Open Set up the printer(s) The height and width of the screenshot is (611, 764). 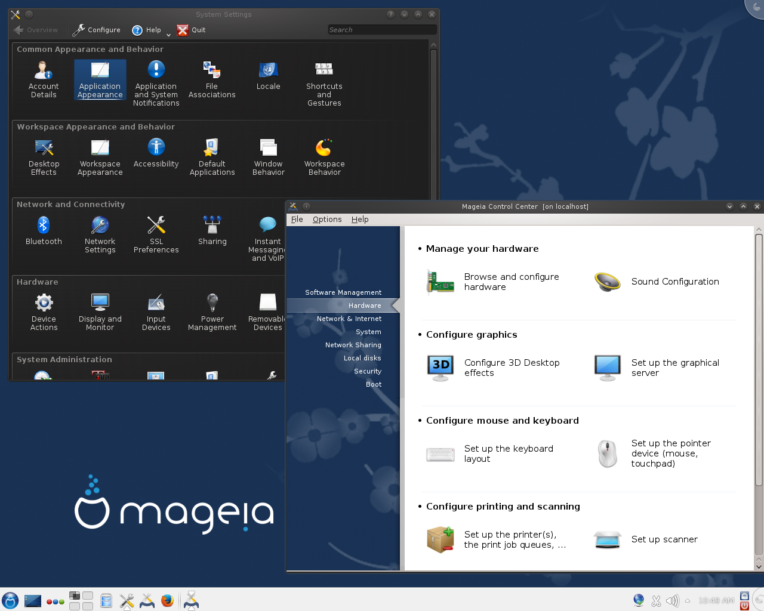[497, 539]
